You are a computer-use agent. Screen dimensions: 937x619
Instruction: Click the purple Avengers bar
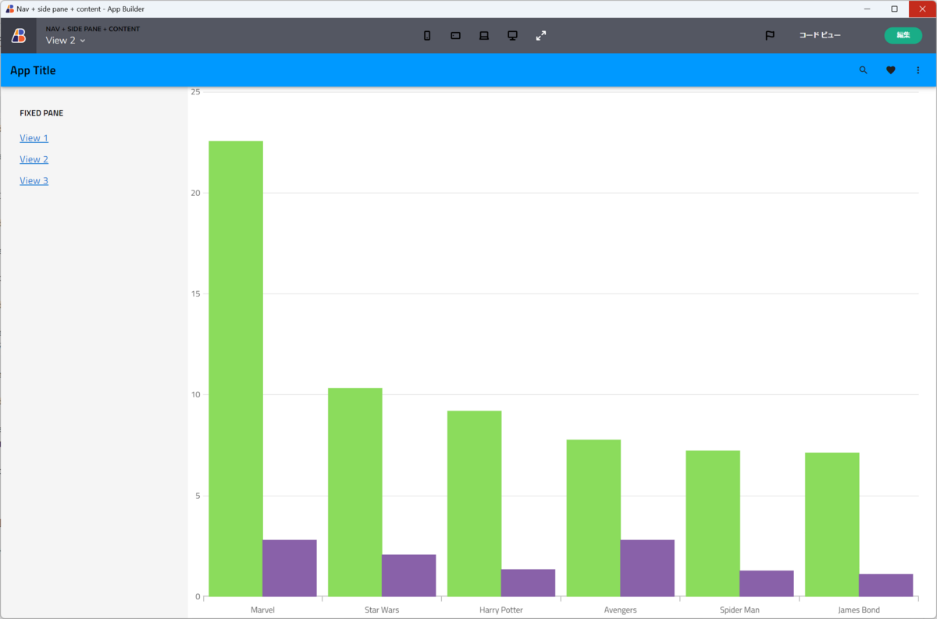point(647,568)
